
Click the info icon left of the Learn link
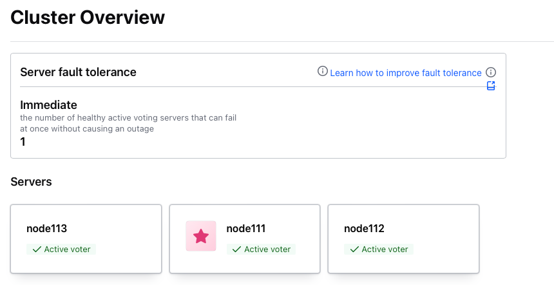click(323, 72)
